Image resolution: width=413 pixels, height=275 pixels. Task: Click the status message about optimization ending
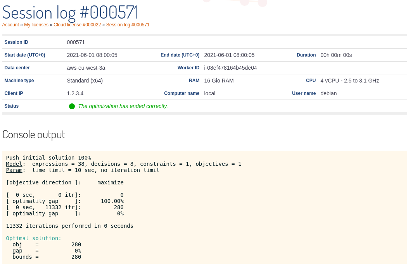[x=123, y=106]
